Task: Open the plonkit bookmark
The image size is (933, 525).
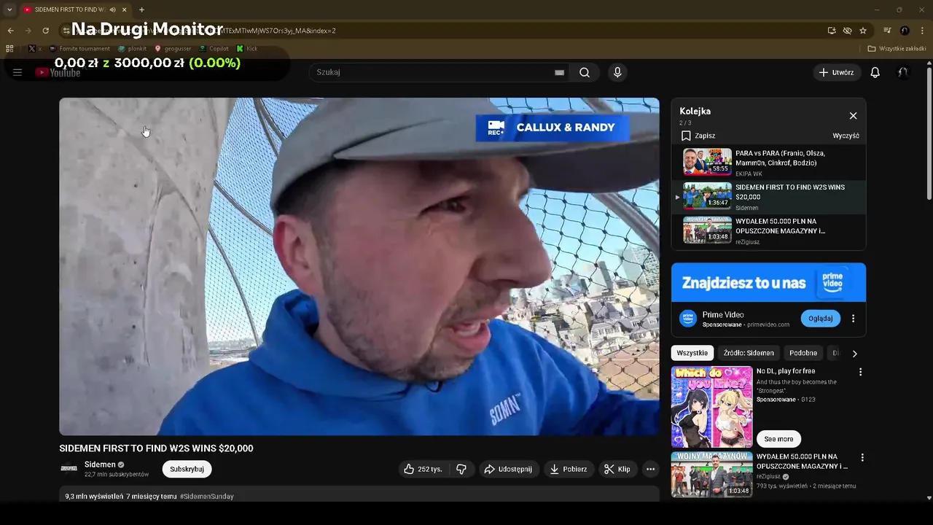Action: [133, 49]
